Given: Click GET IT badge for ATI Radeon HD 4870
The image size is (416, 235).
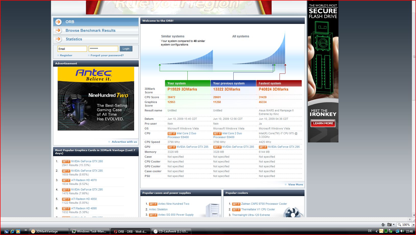Looking at the screenshot, I should (x=66, y=180).
